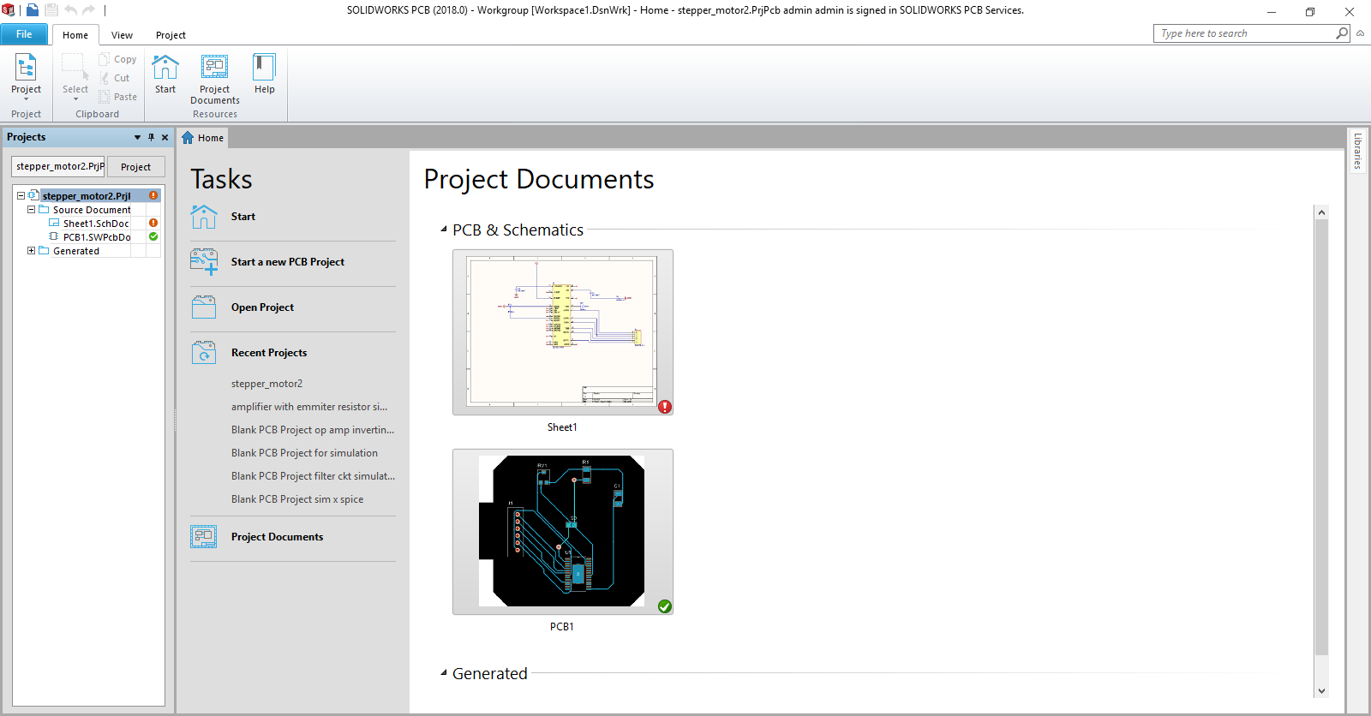The width and height of the screenshot is (1371, 716).
Task: Select PCB1.SWPcbDoc in the project tree
Action: click(x=97, y=237)
